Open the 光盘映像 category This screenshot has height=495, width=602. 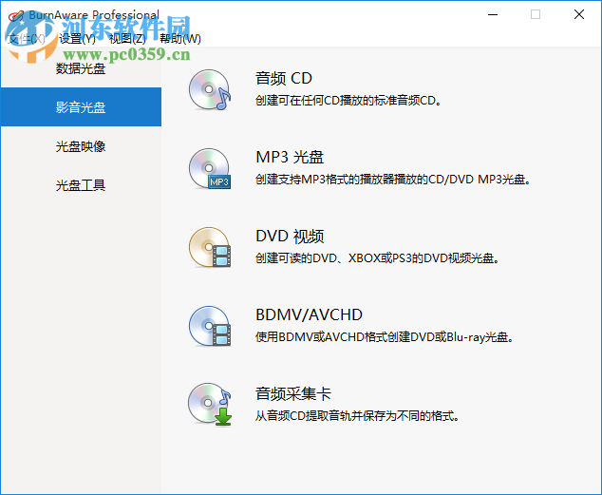(x=81, y=146)
